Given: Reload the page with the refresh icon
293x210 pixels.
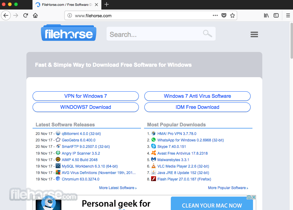Looking at the screenshot, I should (25, 15).
